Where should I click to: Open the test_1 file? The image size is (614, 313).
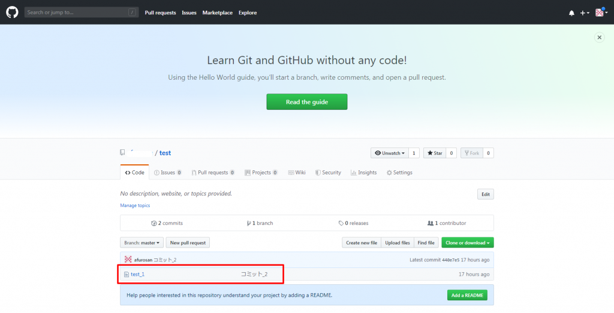point(137,274)
